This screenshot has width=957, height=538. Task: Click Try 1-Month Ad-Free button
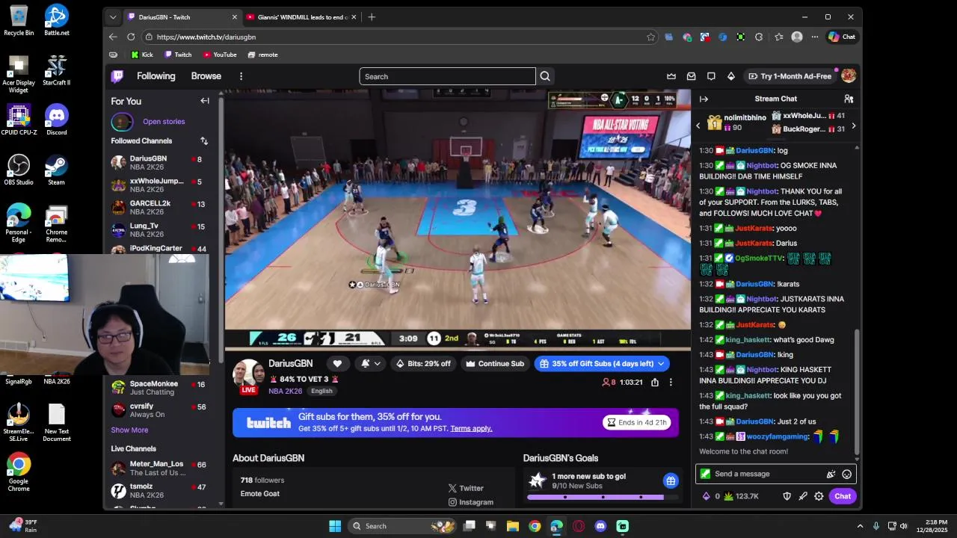790,76
